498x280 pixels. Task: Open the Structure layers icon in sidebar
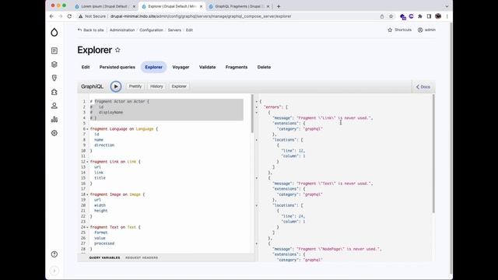pyautogui.click(x=54, y=65)
